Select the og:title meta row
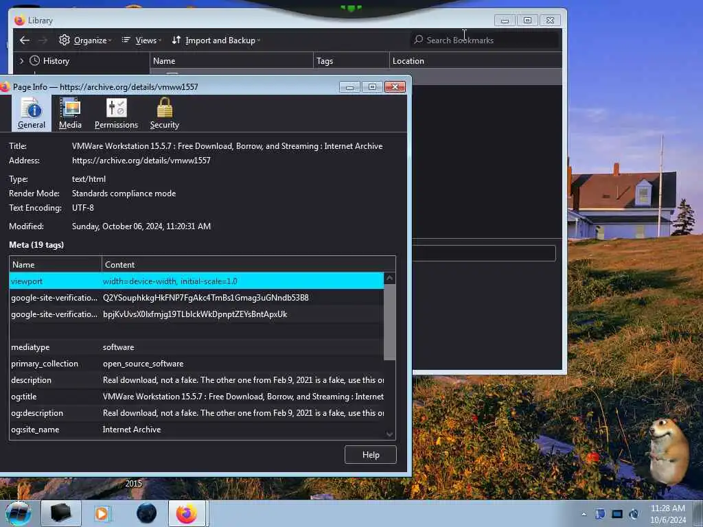This screenshot has width=703, height=527. pyautogui.click(x=196, y=396)
